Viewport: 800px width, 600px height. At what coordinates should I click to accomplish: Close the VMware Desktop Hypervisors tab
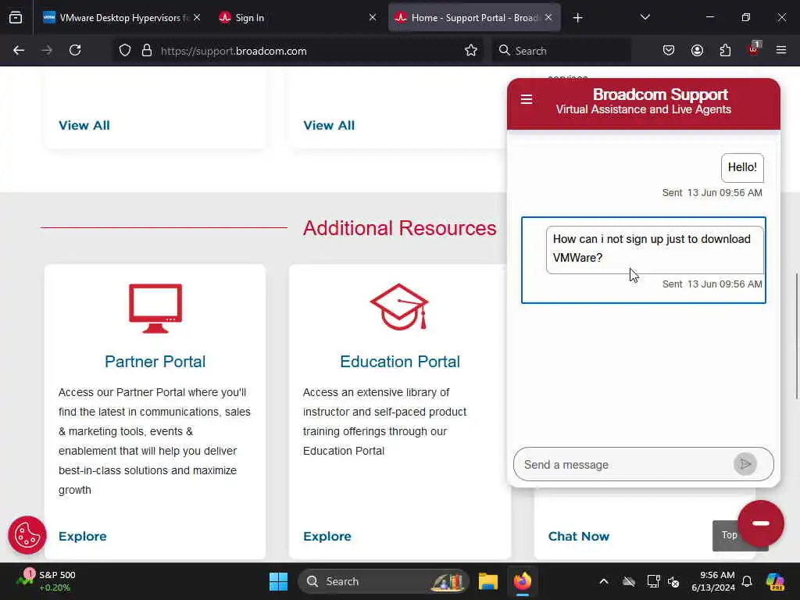coord(197,18)
